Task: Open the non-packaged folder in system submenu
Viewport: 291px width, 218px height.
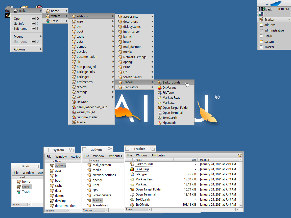Action: point(91,67)
